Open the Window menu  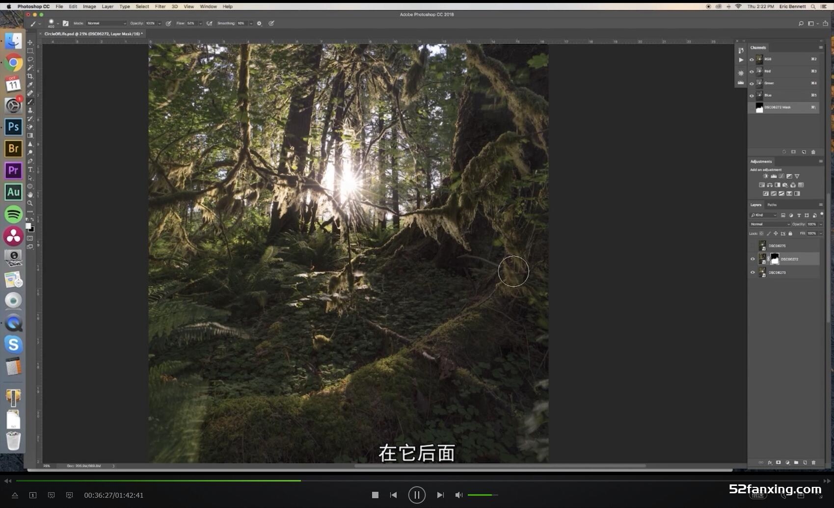point(208,6)
